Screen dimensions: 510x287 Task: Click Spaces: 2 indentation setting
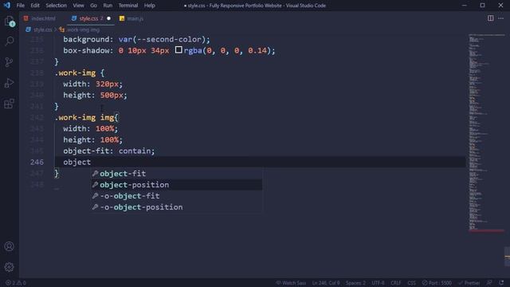[355, 283]
